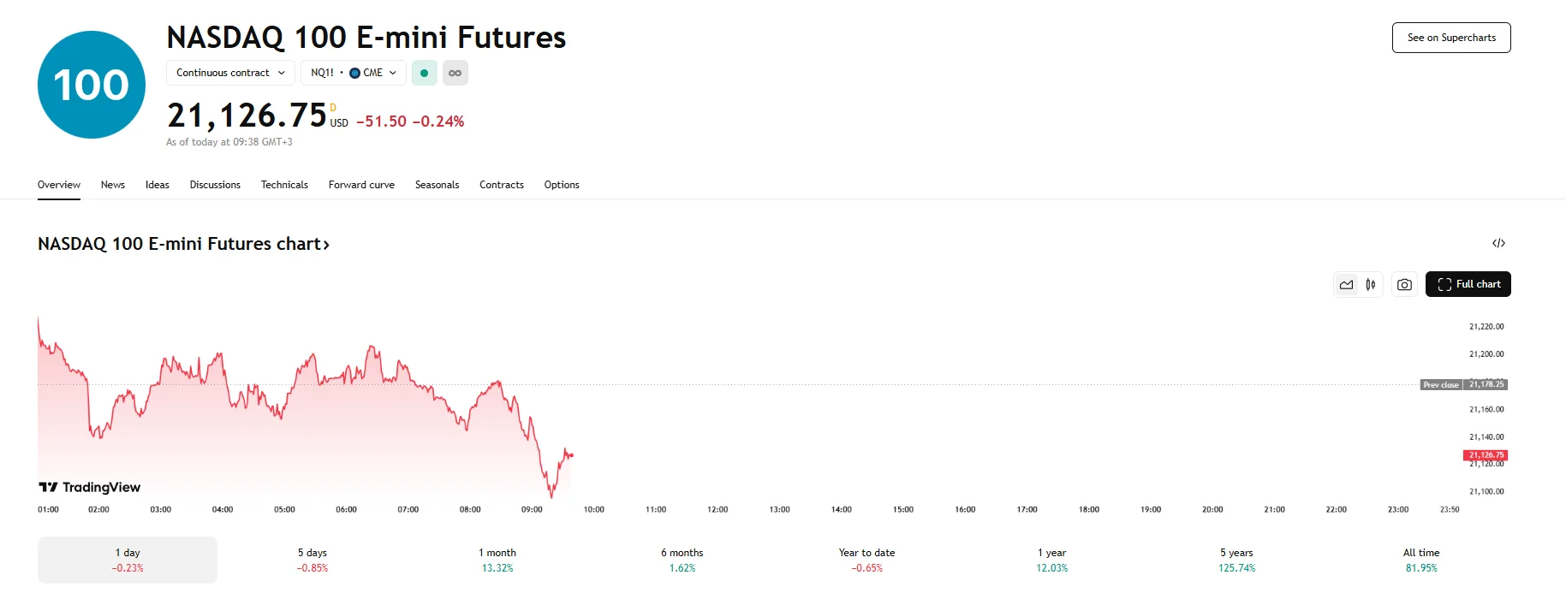Toggle candlestick view for the chart
Screen dimensions: 1566x593
[1371, 283]
